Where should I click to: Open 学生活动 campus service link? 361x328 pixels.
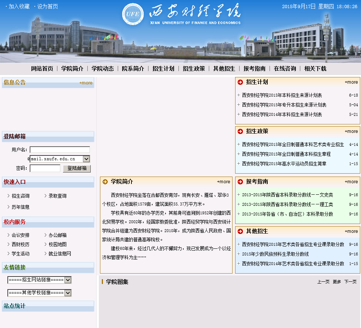click(x=20, y=254)
